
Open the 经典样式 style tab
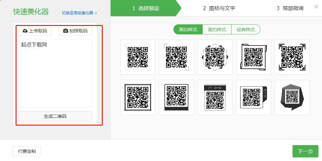tap(246, 30)
